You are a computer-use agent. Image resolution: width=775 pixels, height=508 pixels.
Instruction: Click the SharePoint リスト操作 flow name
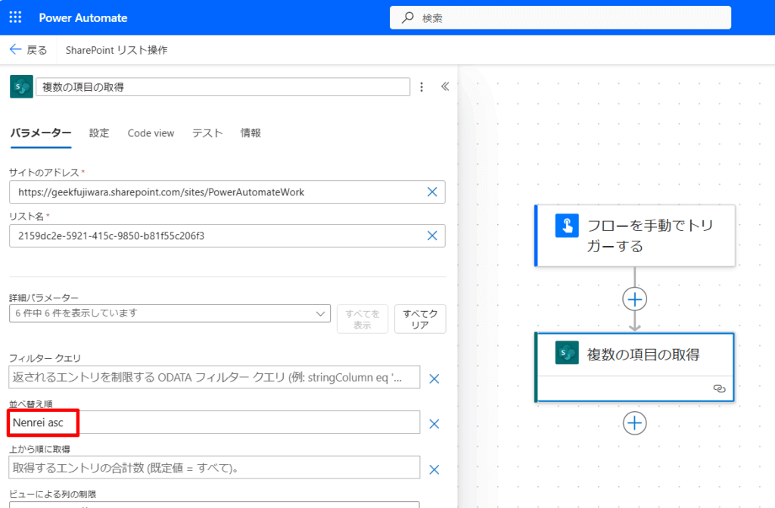coord(117,50)
